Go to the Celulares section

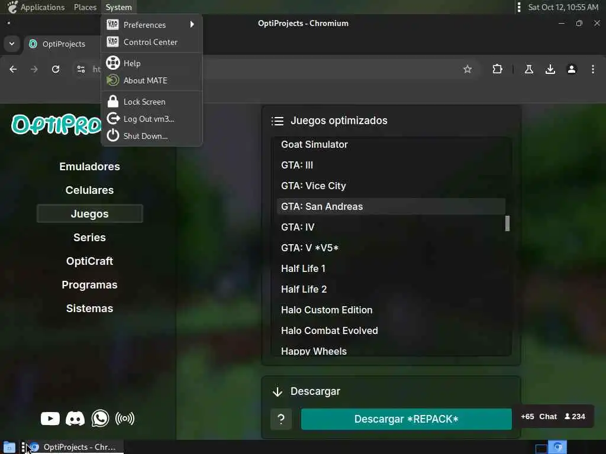click(90, 190)
